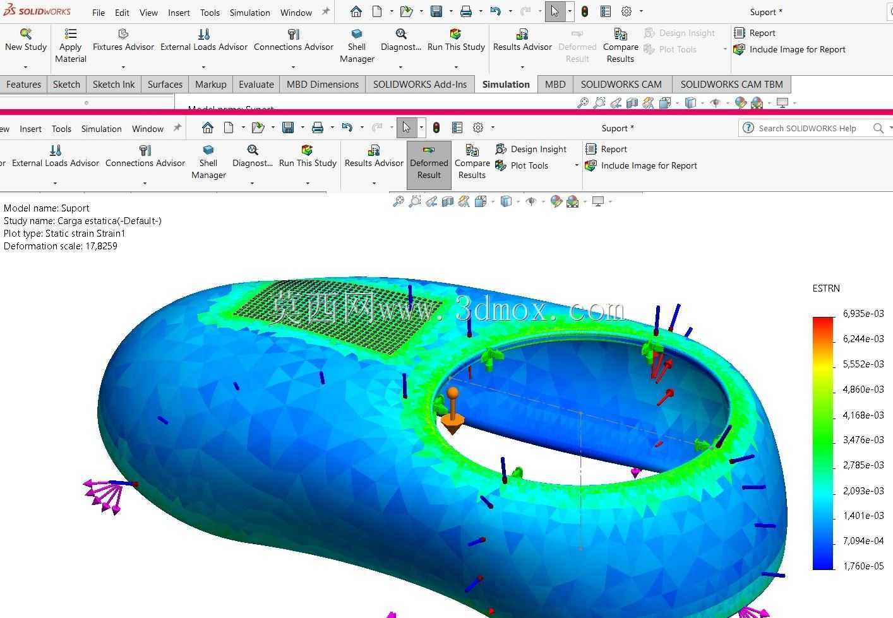Open the File menu
Screen dimensions: 893x618
(x=99, y=12)
